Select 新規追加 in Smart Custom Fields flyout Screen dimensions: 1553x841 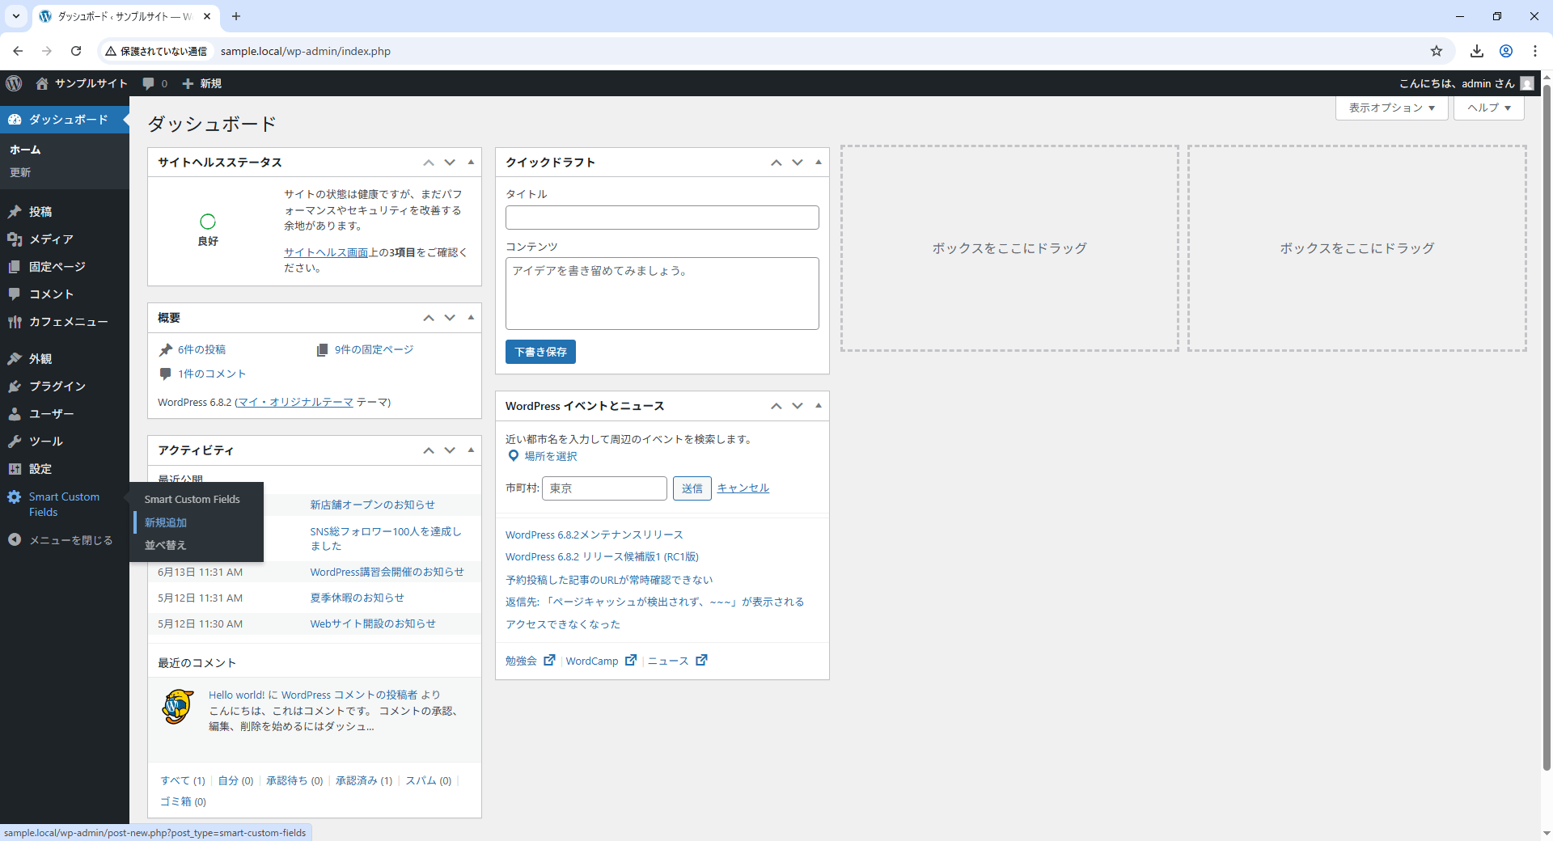(x=166, y=522)
